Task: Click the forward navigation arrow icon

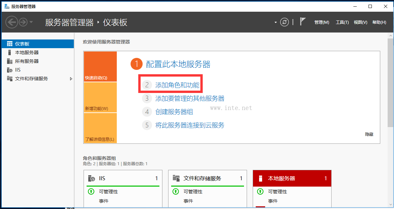Action: coord(23,22)
